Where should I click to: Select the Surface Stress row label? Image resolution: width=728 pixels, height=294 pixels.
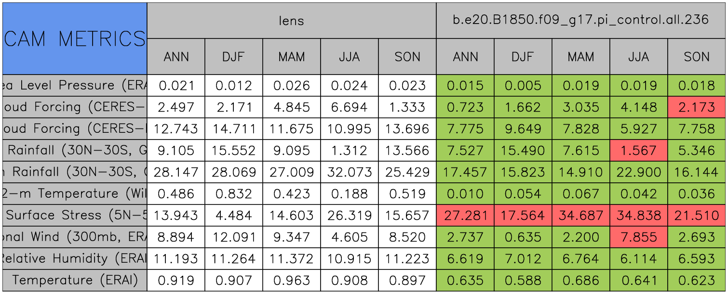tap(75, 216)
